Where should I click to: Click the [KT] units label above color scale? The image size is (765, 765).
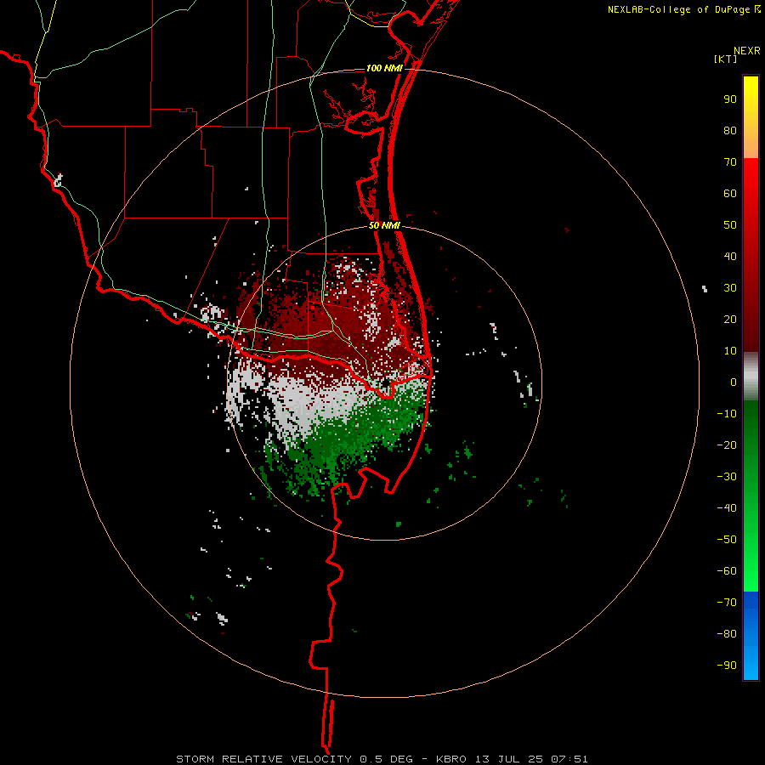tap(726, 59)
